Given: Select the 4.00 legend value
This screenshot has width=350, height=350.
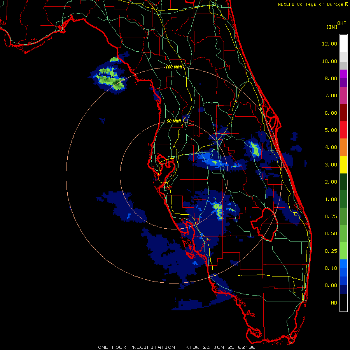Looking at the screenshot, I should coord(331,147).
